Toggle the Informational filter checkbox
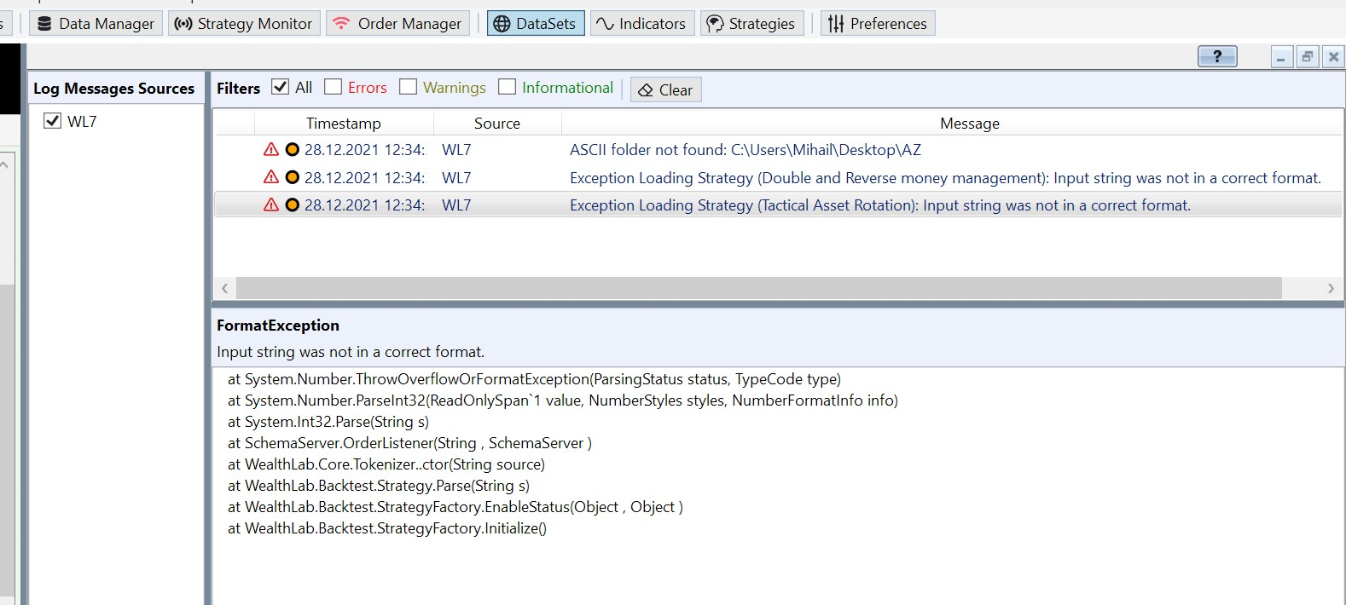This screenshot has height=605, width=1346. pos(508,87)
